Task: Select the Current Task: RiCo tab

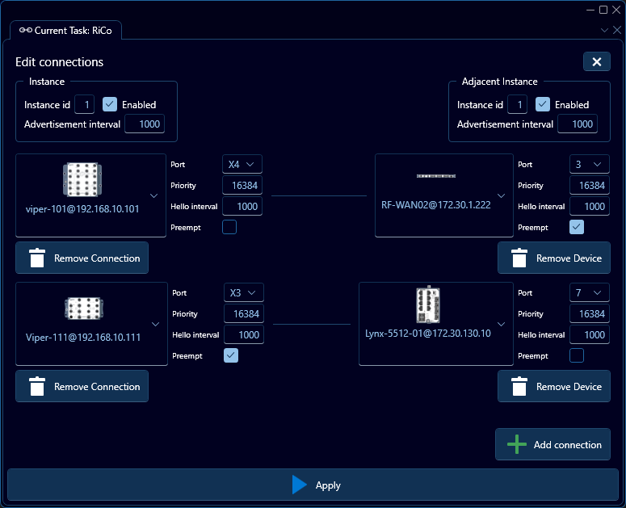Action: [x=66, y=31]
